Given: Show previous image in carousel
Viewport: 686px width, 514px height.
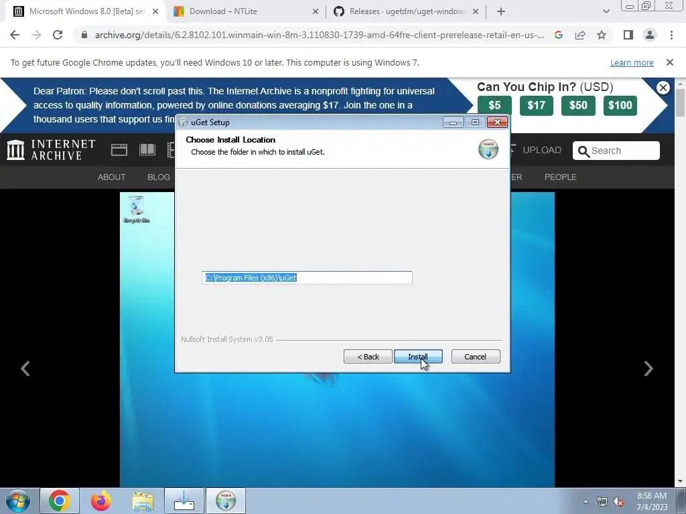Looking at the screenshot, I should tap(25, 369).
